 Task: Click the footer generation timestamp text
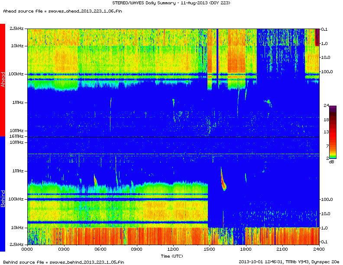click(x=289, y=262)
